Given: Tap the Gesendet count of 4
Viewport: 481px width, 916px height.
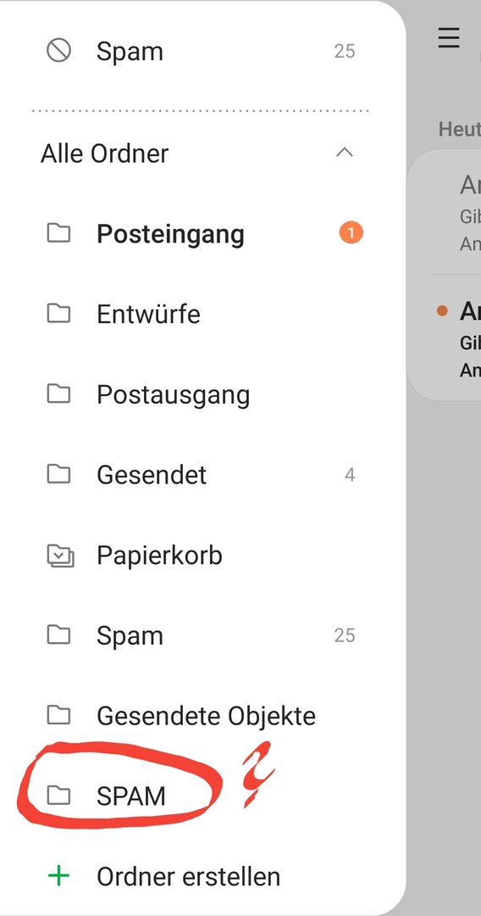Looking at the screenshot, I should pyautogui.click(x=350, y=475).
